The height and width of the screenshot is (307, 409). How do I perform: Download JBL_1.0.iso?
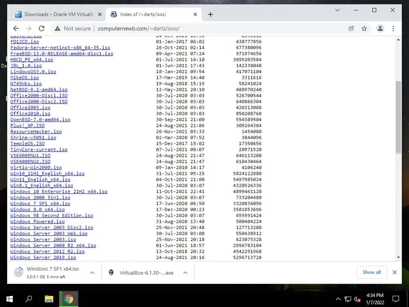(26, 66)
